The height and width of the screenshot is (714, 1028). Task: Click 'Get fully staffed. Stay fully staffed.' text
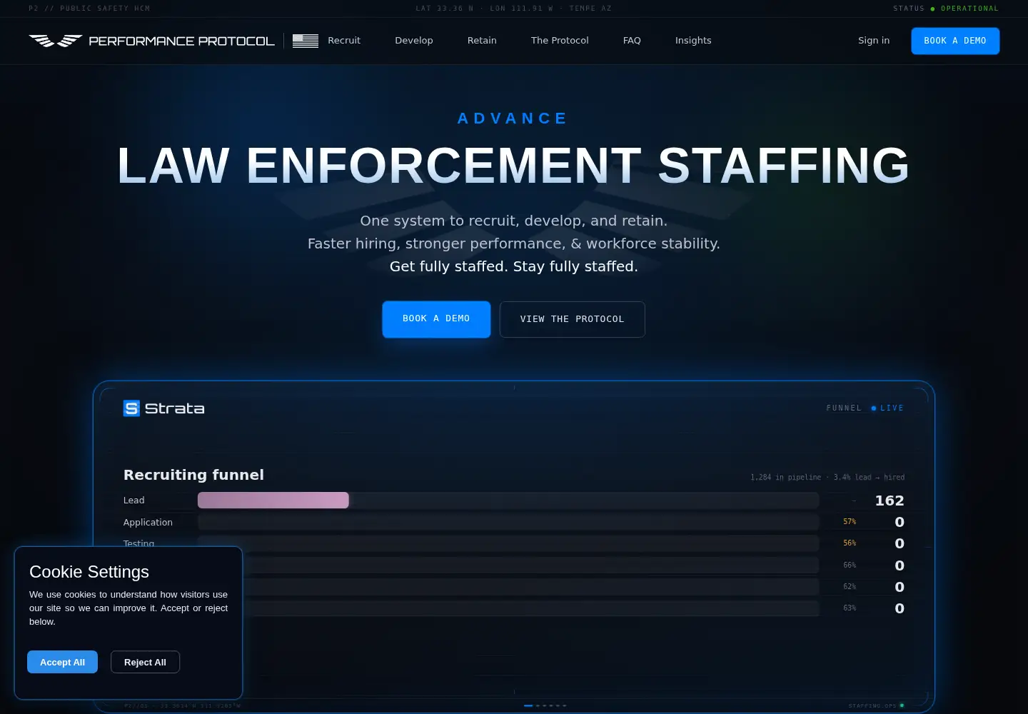(x=514, y=266)
